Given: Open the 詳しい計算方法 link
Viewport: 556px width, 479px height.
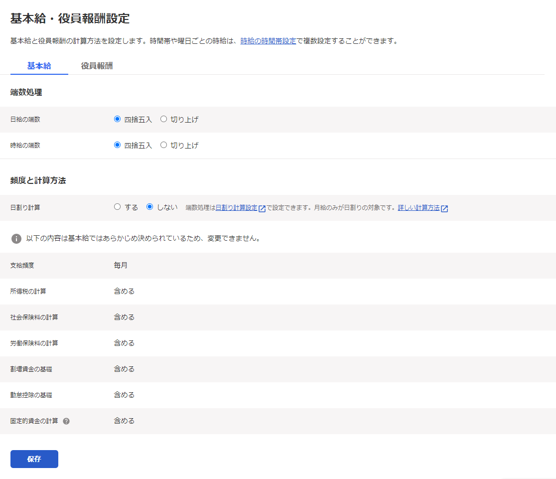Looking at the screenshot, I should 419,207.
